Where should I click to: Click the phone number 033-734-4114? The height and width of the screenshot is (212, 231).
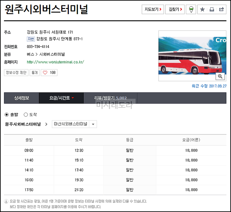click(38, 47)
